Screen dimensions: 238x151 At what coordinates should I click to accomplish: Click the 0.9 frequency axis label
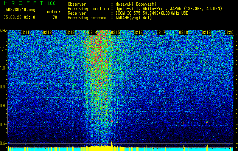[x=3, y=87]
